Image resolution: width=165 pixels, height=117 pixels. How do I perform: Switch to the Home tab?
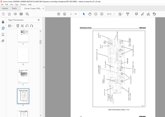(5, 8)
